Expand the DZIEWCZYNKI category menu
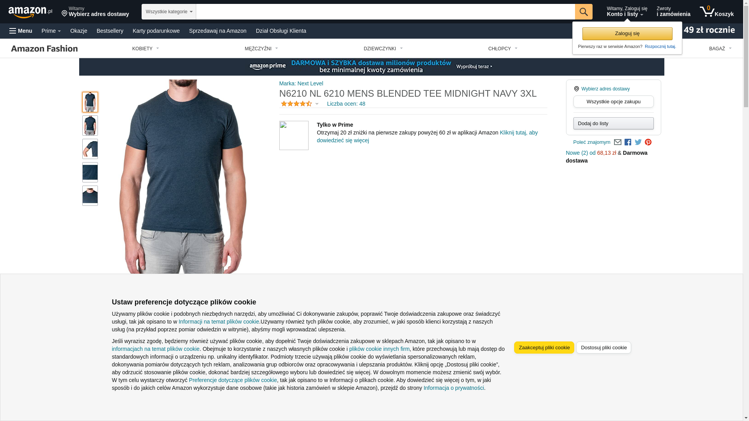749x421 pixels. [x=383, y=49]
